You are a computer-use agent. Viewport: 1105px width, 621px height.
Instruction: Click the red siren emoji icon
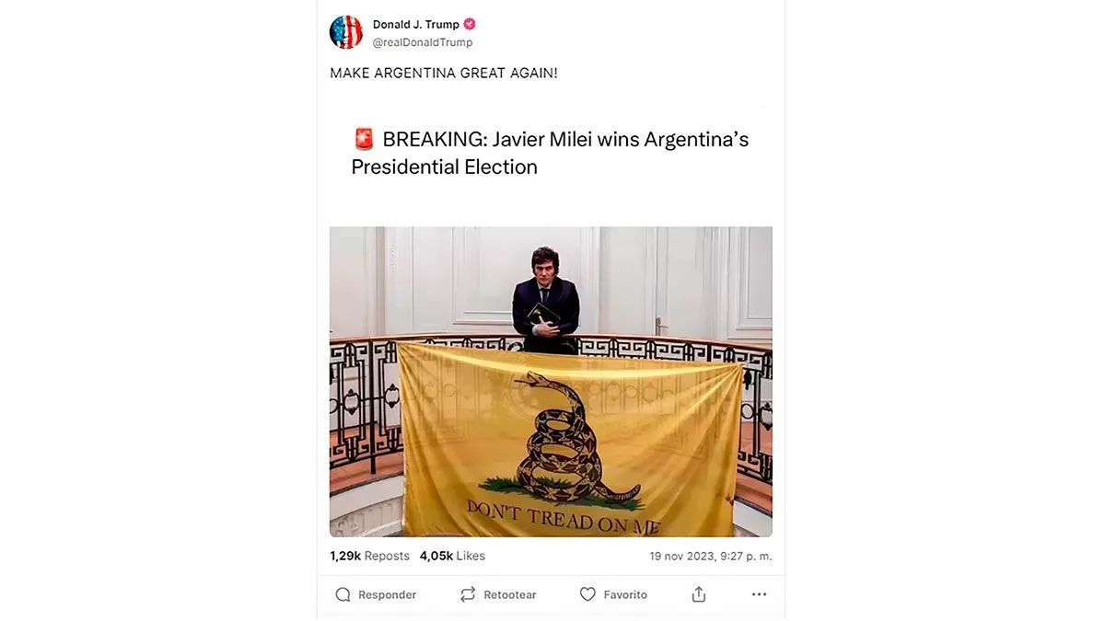click(364, 140)
